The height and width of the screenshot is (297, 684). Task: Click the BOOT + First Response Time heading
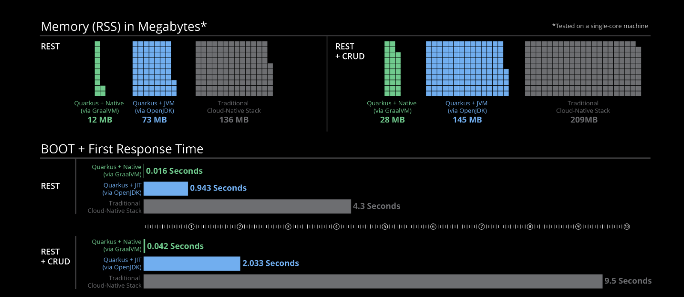click(122, 149)
